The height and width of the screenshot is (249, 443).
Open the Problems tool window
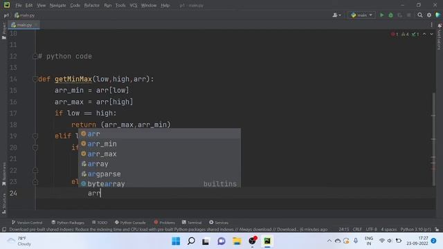coord(165,223)
